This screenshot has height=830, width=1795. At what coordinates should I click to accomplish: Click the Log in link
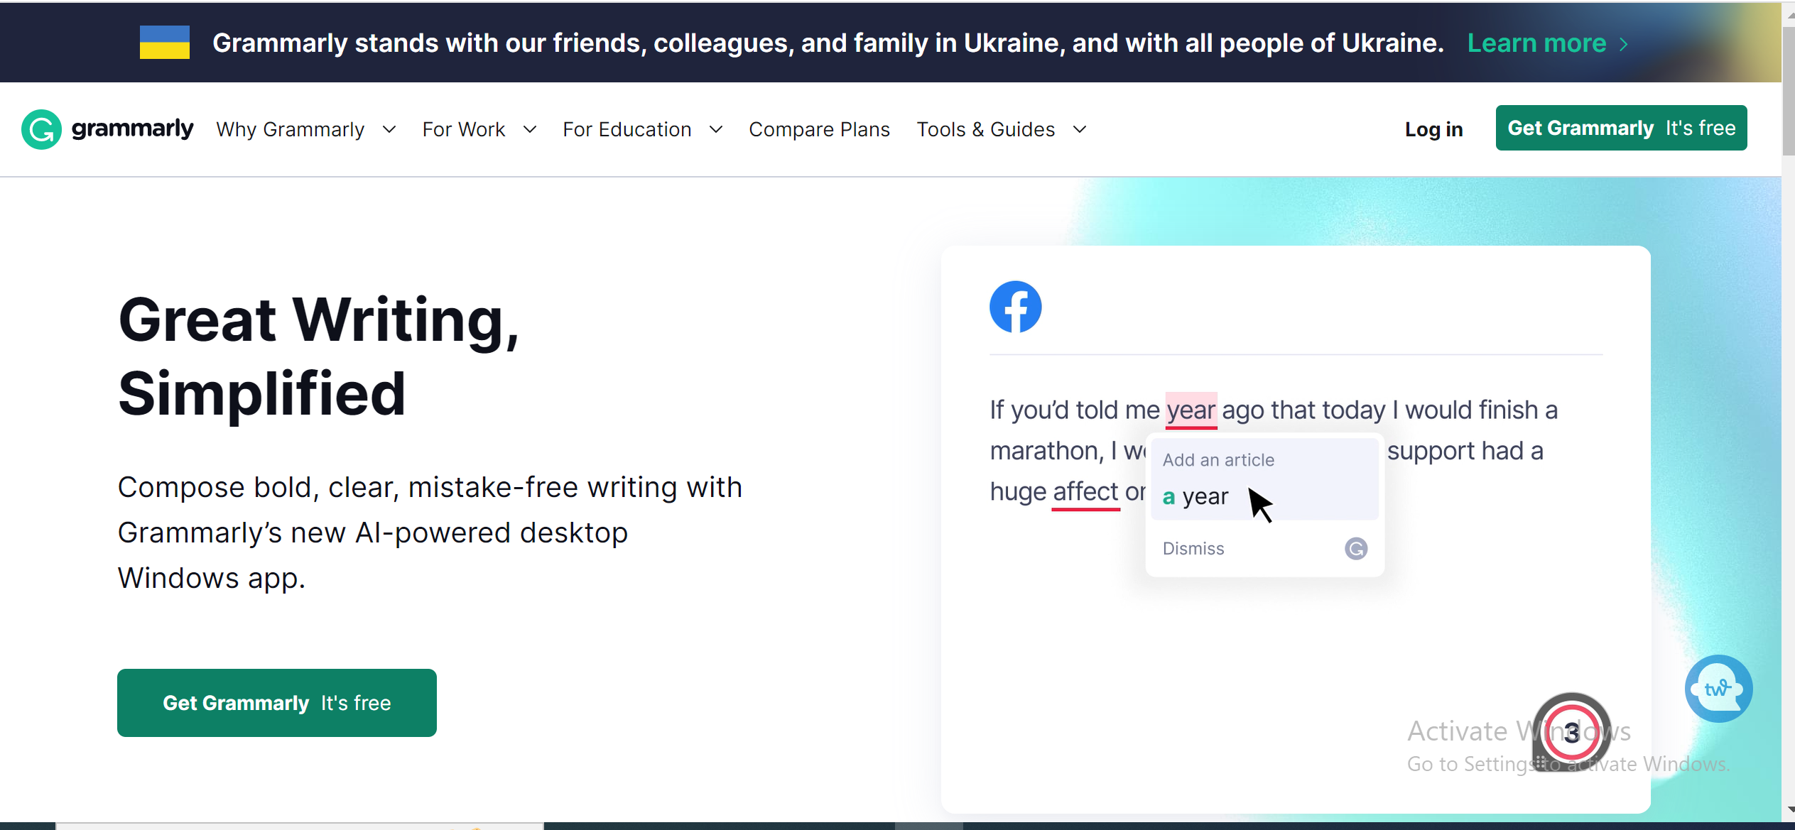click(x=1433, y=129)
